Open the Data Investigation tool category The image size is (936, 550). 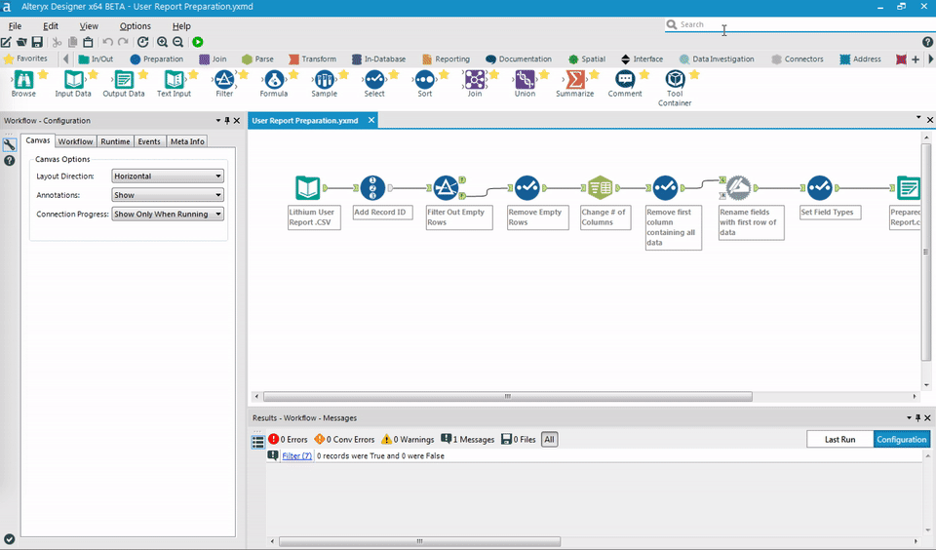[717, 59]
